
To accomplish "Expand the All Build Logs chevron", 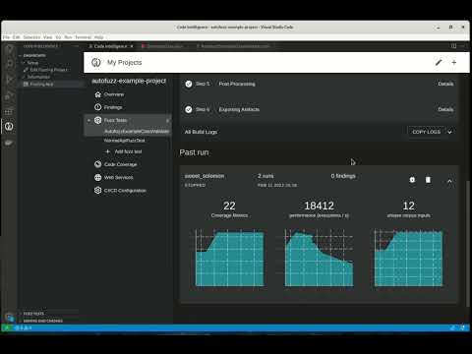I will coord(449,132).
